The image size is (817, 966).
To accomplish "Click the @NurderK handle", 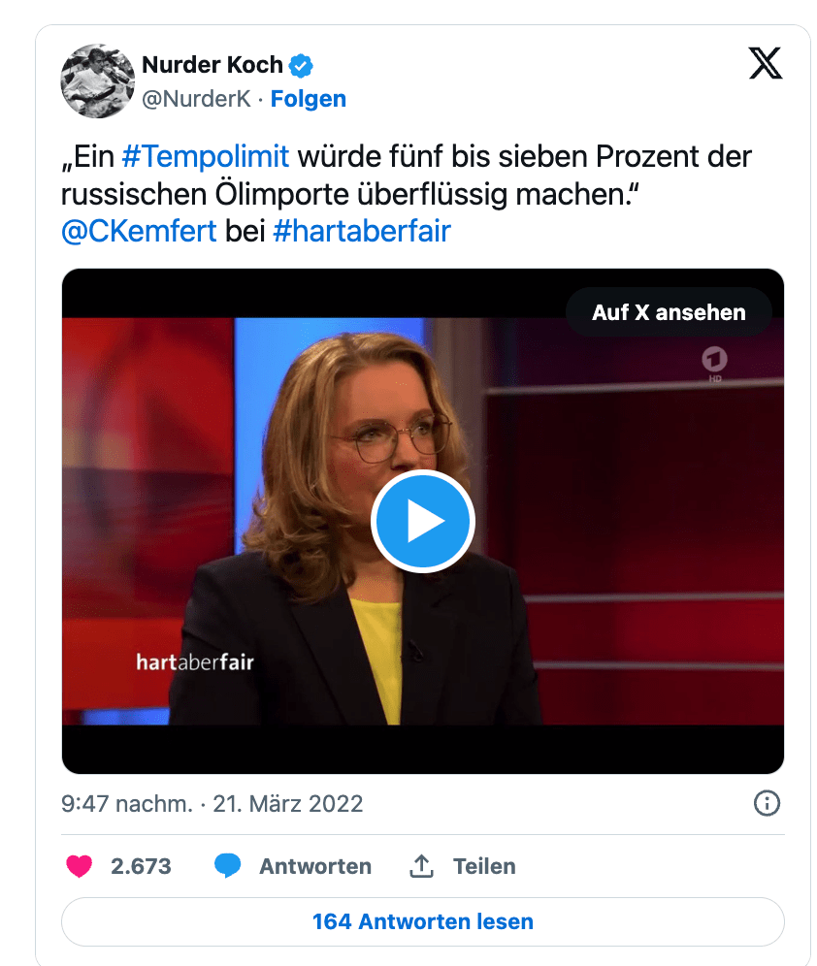I will (x=197, y=99).
